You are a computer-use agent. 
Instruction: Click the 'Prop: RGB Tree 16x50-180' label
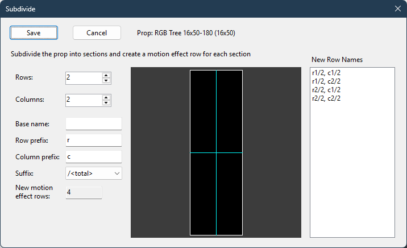[186, 33]
